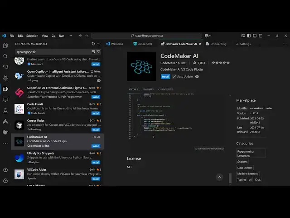The width and height of the screenshot is (290, 218).
Task: Open the Explorer view in activity bar
Action: [x=5, y=45]
